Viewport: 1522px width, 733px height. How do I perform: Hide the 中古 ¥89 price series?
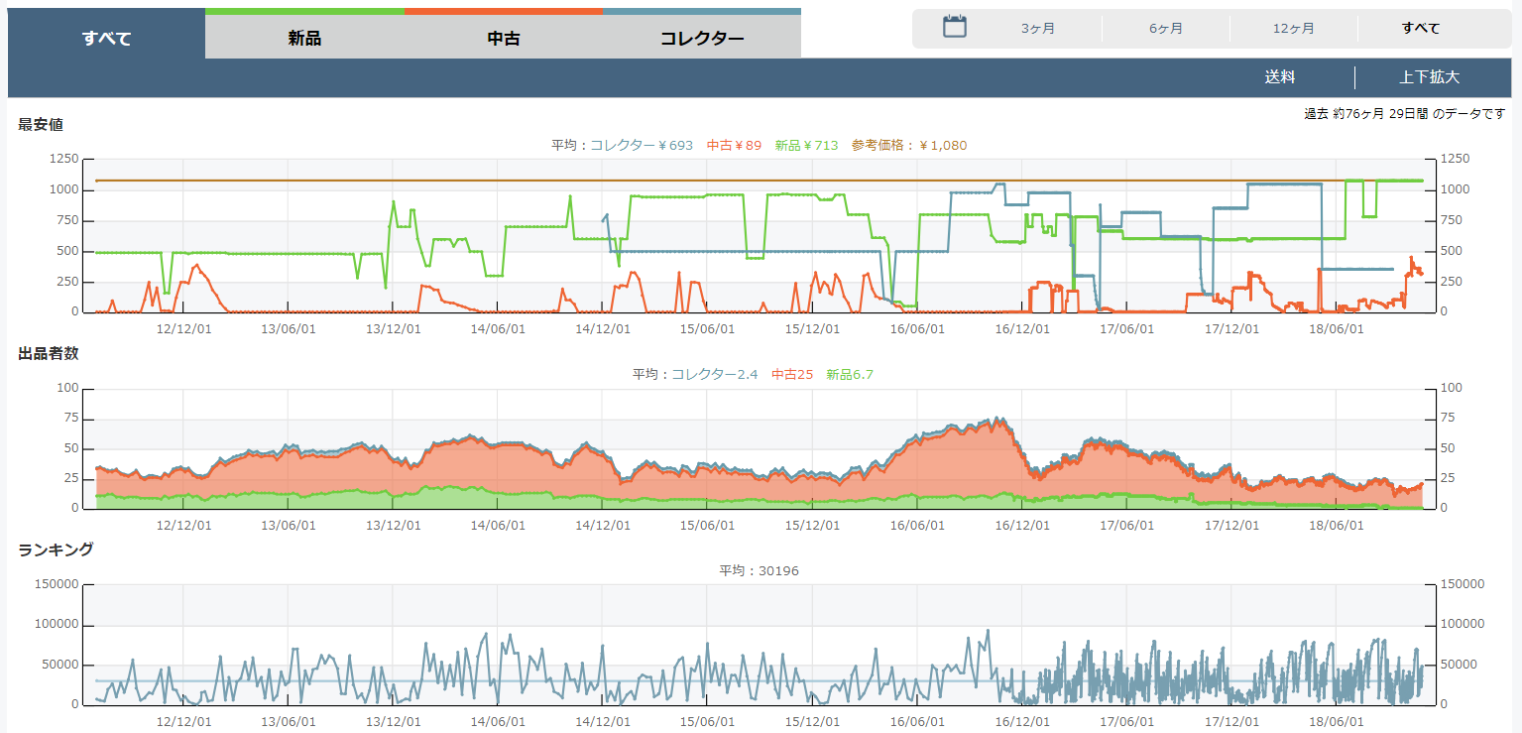(734, 146)
